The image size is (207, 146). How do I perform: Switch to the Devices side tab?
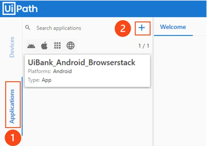coord(12,47)
